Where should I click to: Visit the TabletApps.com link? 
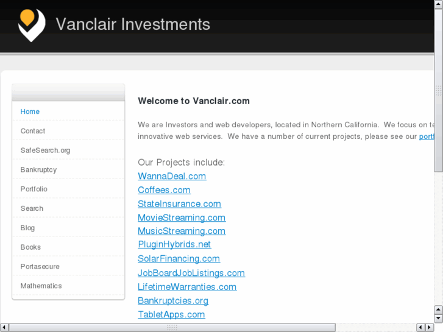tap(171, 314)
